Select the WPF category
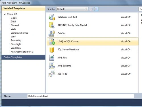 [13, 37]
